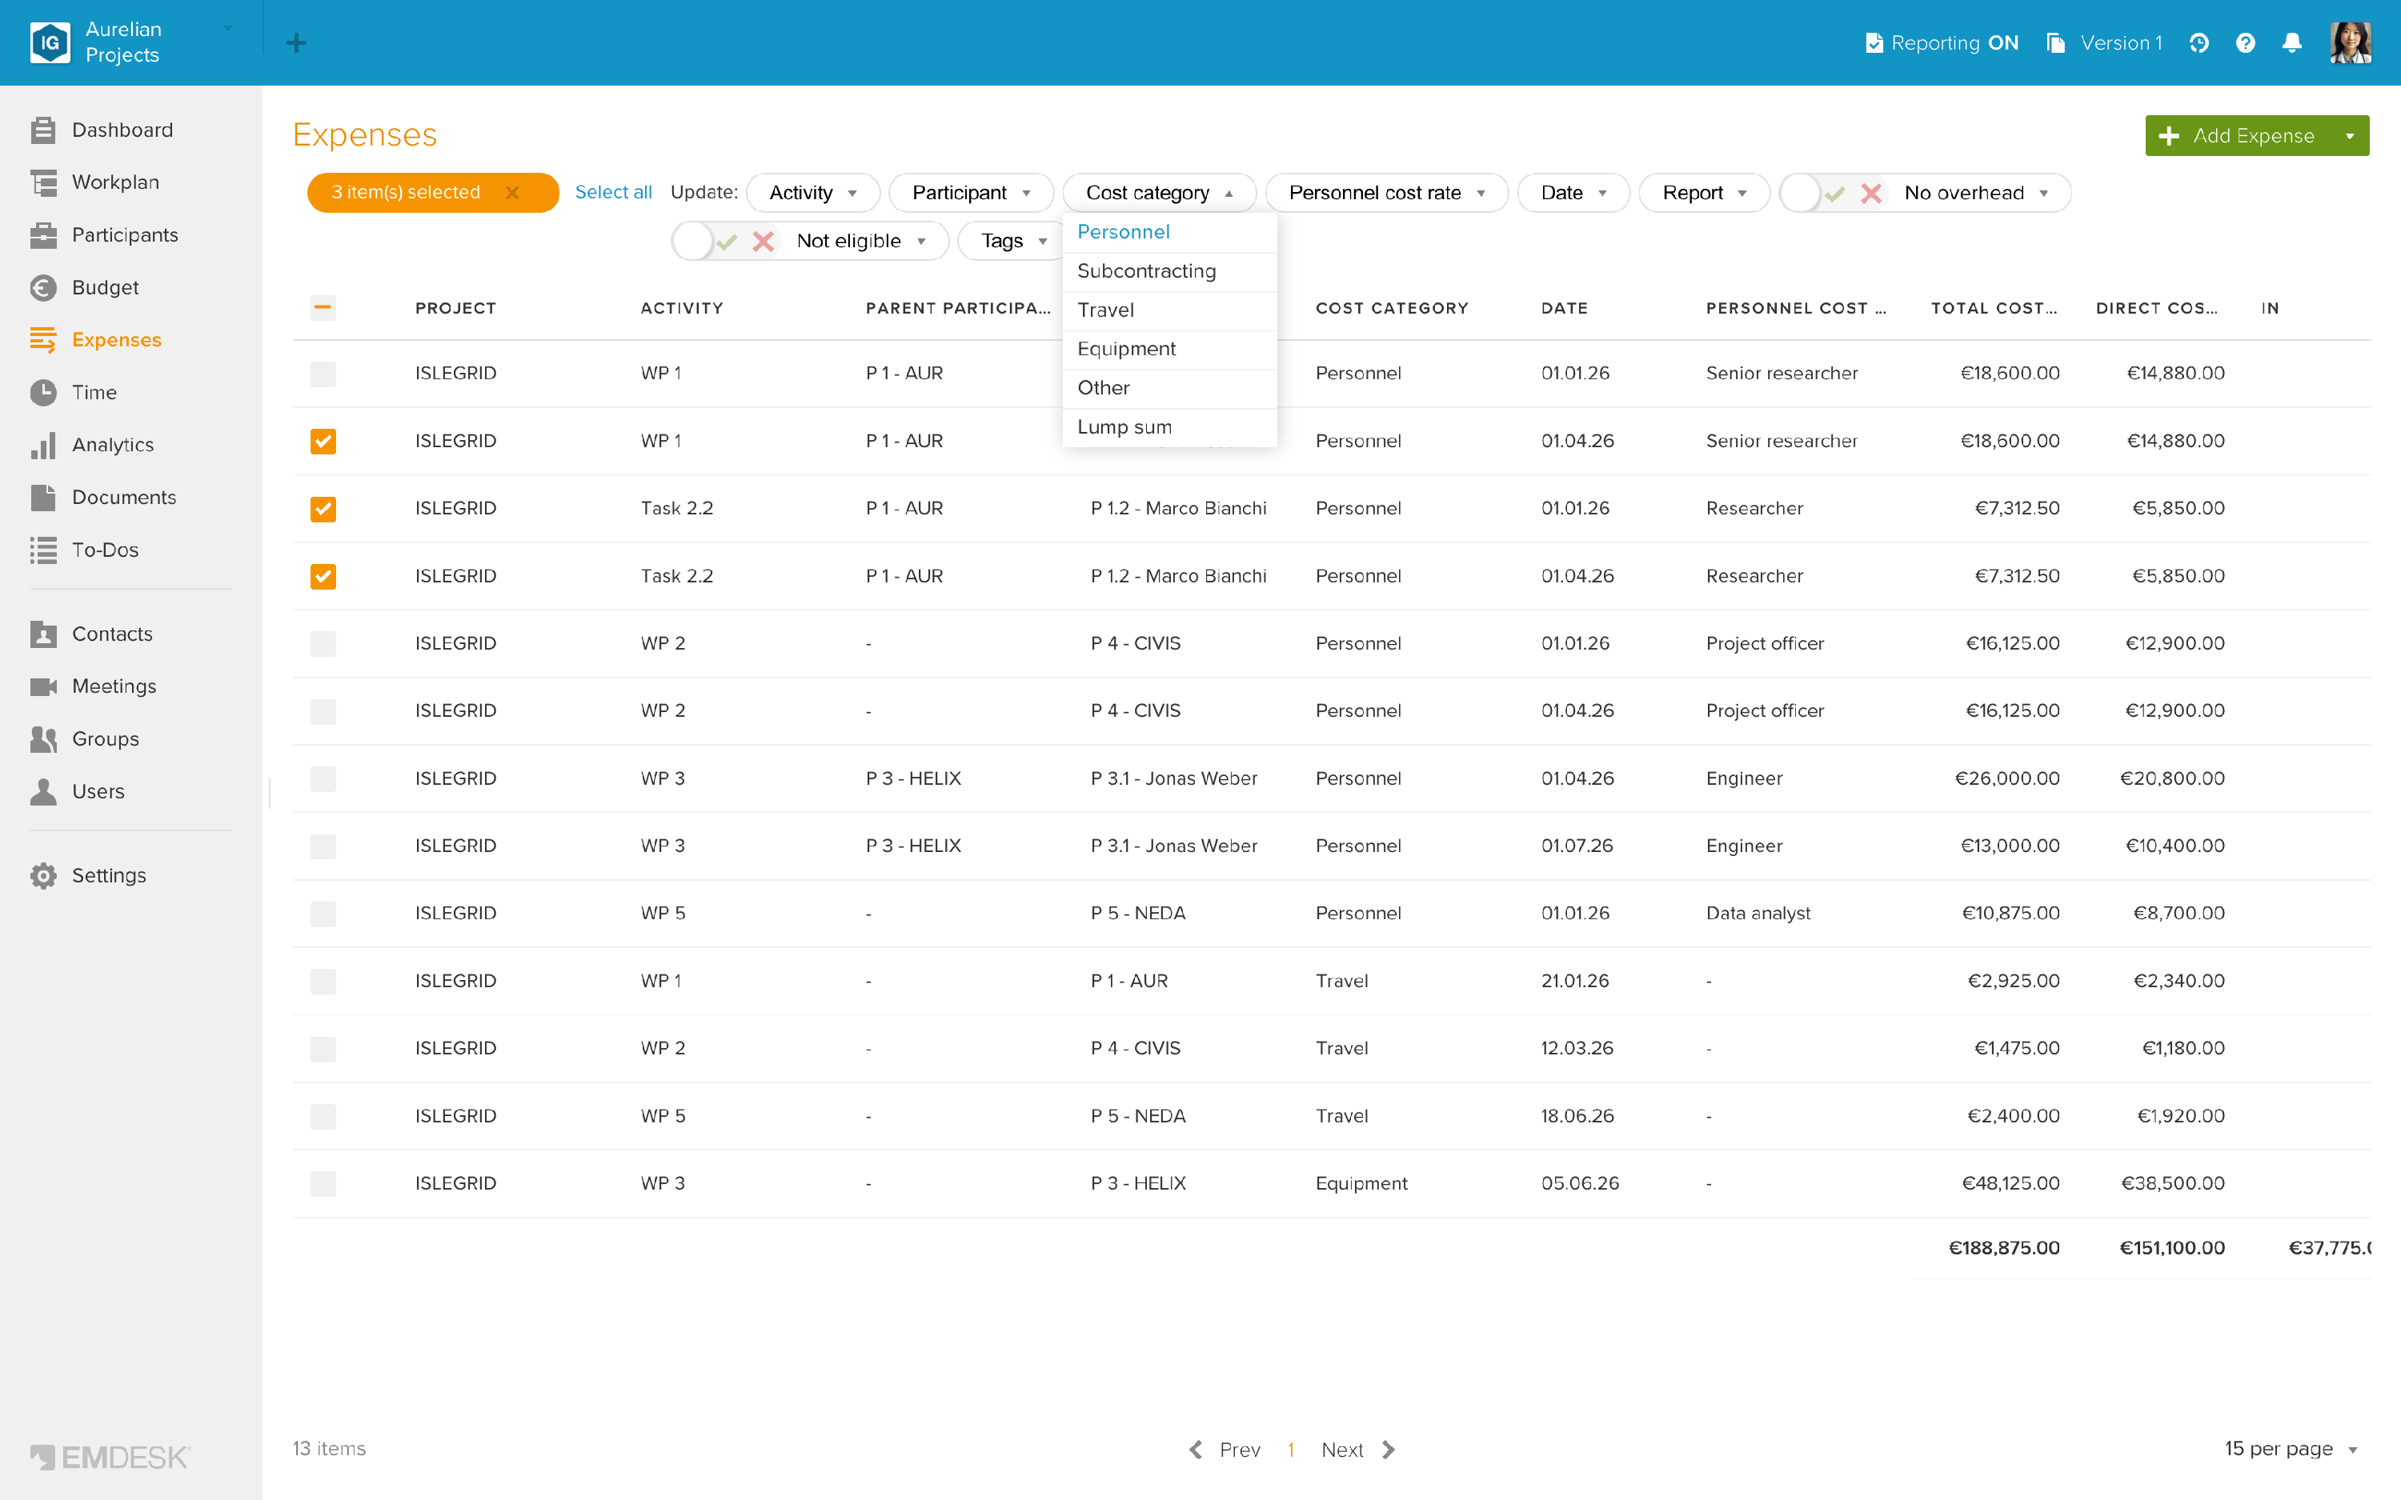Screen dimensions: 2401x1500
Task: Open the Users person icon
Action: point(42,792)
